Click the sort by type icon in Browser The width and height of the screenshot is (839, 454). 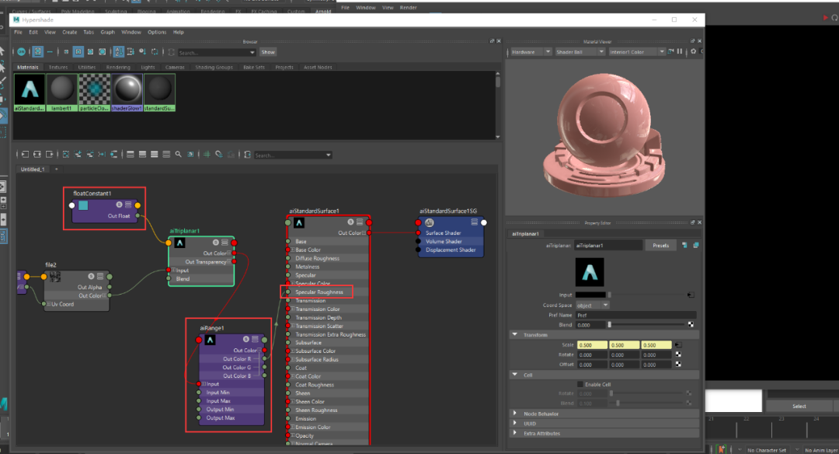(x=131, y=52)
